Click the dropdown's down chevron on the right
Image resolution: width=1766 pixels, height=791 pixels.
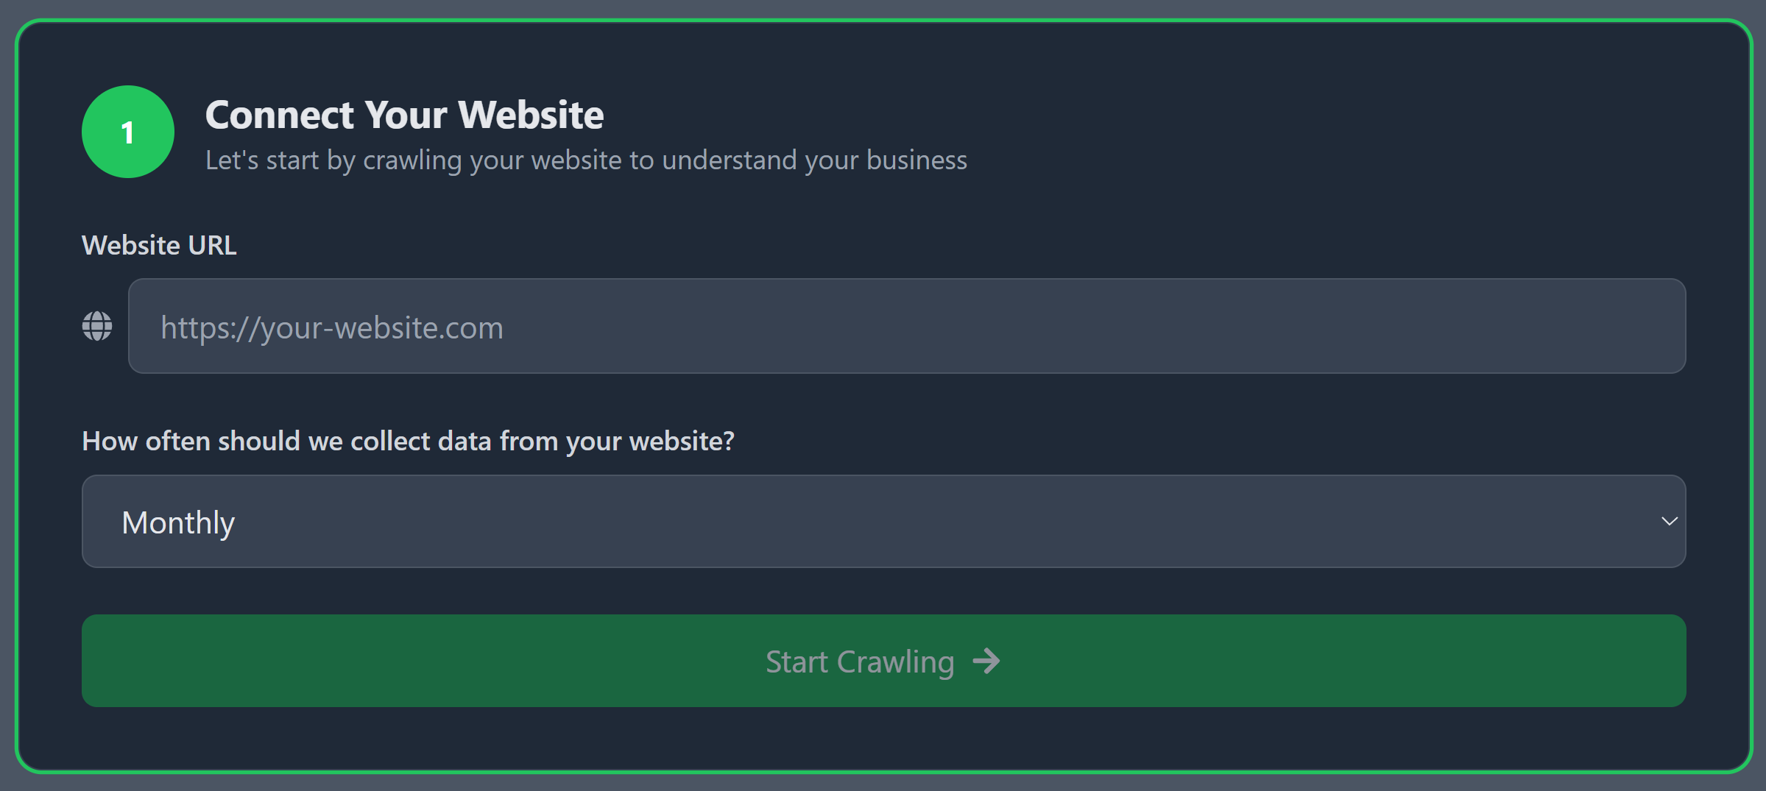pos(1669,522)
